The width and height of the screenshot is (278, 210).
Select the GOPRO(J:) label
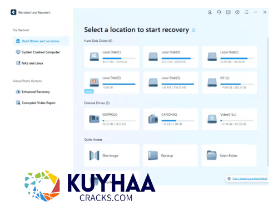click(x=110, y=115)
